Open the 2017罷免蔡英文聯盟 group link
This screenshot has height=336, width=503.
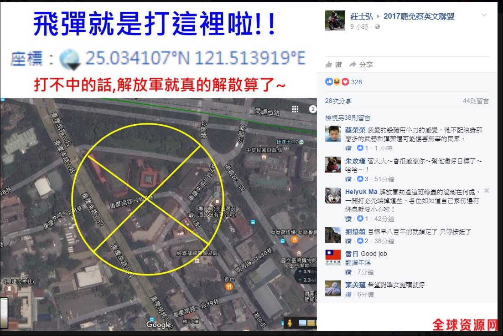pos(419,16)
